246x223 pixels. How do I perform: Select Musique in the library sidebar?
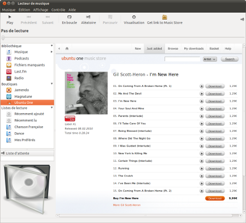tap(27, 52)
